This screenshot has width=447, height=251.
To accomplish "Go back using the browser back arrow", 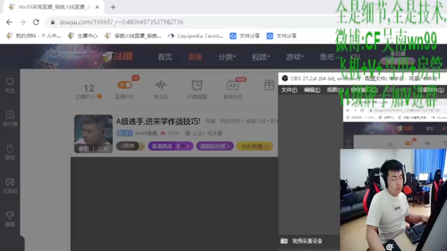I will tap(9, 22).
